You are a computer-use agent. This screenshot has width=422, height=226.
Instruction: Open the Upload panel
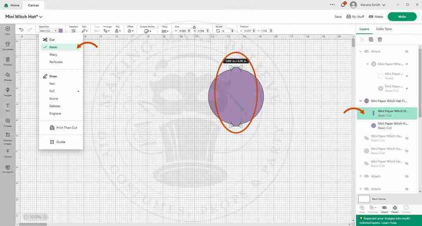pyautogui.click(x=7, y=152)
